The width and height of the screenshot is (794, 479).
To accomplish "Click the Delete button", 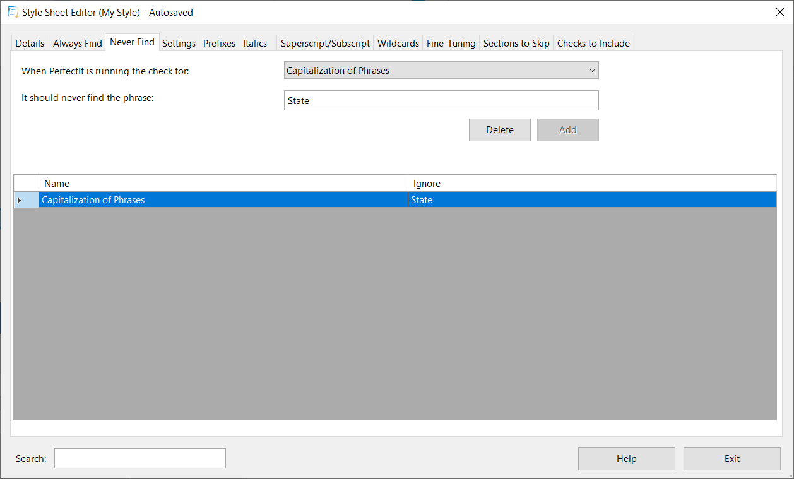I will click(x=500, y=130).
